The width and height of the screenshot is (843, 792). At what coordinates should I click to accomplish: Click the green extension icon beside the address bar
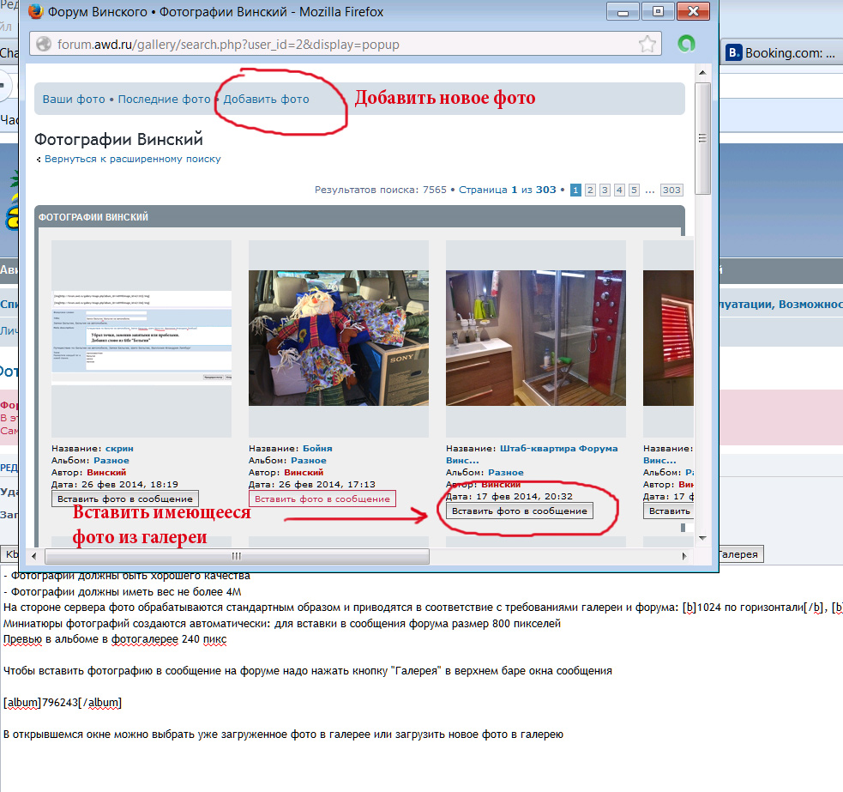tap(686, 44)
